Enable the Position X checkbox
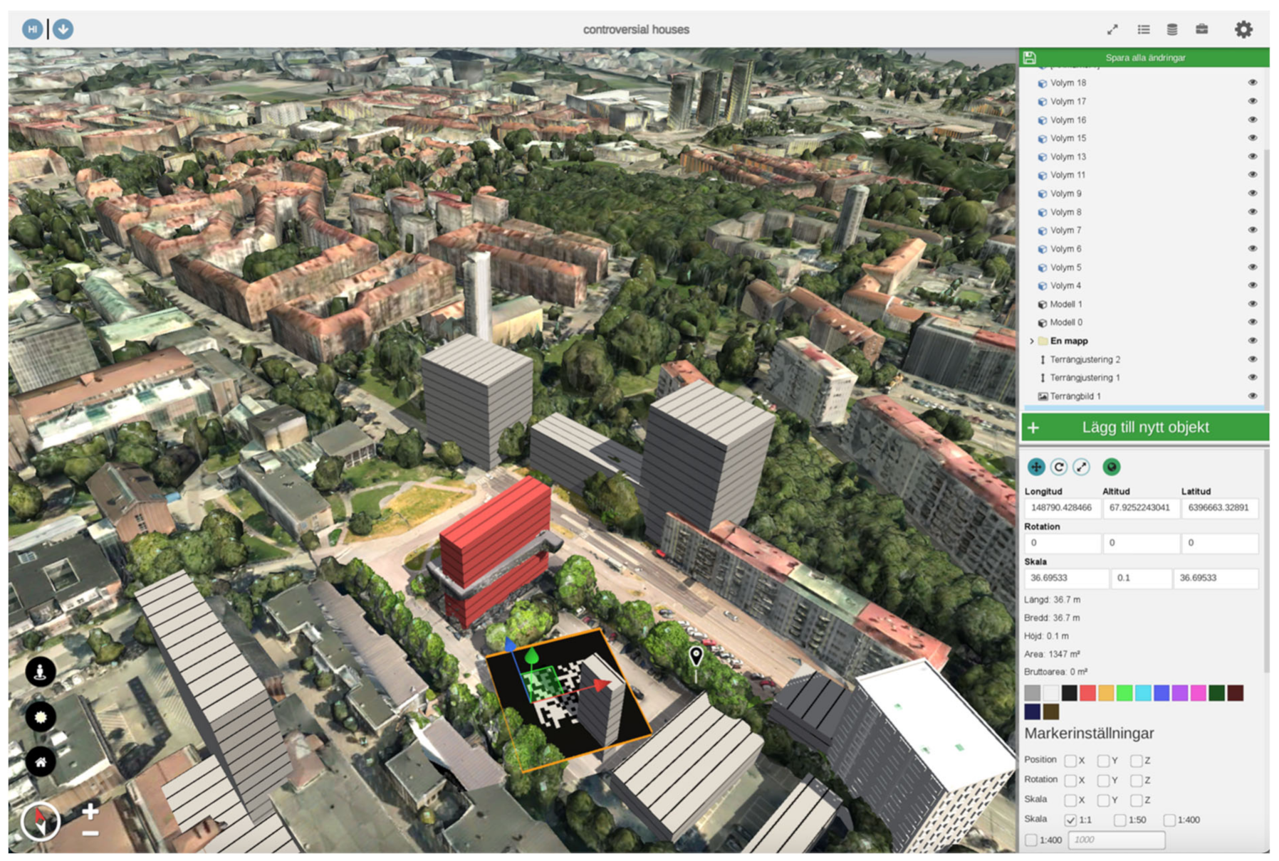This screenshot has width=1279, height=861. [1070, 761]
